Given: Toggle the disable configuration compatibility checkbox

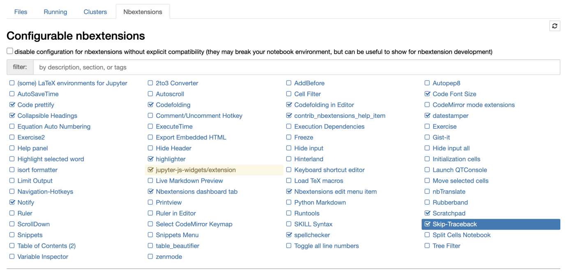Looking at the screenshot, I should [x=10, y=51].
